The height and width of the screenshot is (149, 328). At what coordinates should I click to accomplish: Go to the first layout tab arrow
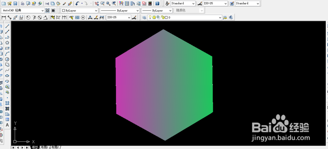coord(13,147)
